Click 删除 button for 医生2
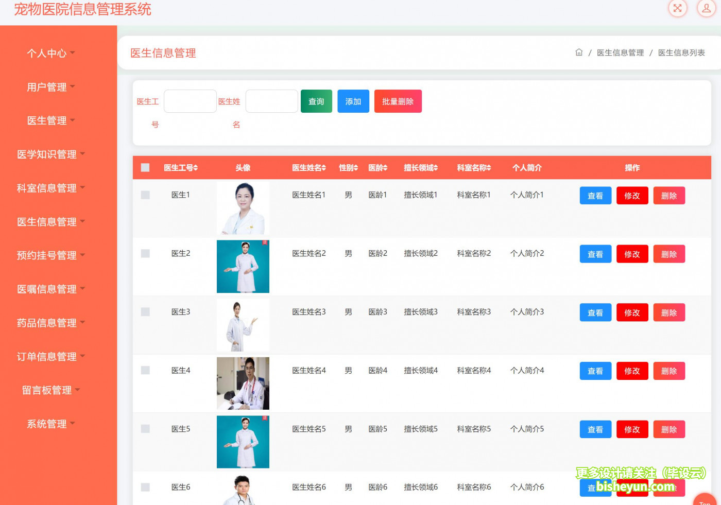 (669, 254)
